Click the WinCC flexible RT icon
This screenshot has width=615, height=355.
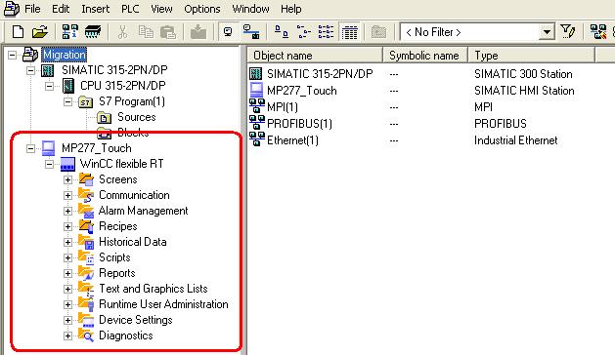[x=67, y=165]
